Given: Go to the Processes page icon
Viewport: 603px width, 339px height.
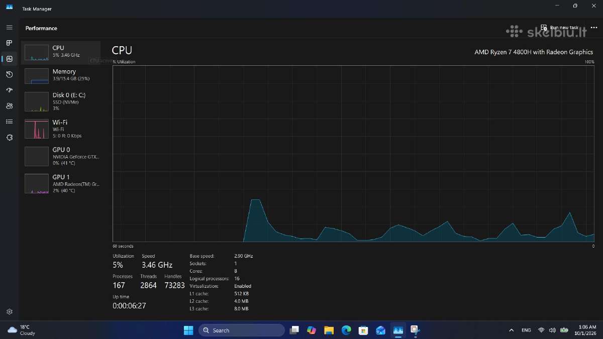Looking at the screenshot, I should point(9,43).
